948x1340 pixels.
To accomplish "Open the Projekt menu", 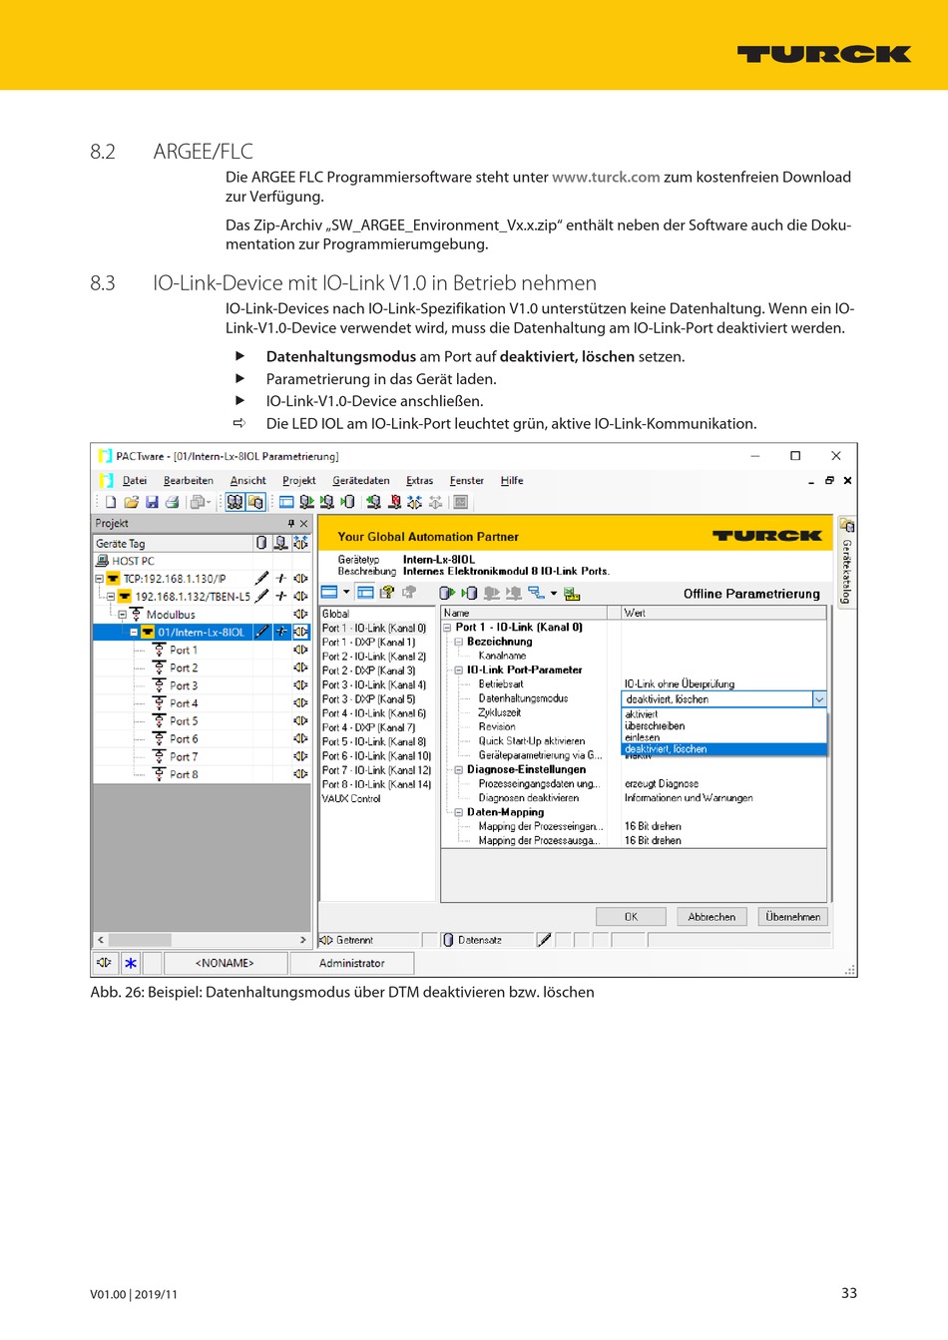I will 299,481.
